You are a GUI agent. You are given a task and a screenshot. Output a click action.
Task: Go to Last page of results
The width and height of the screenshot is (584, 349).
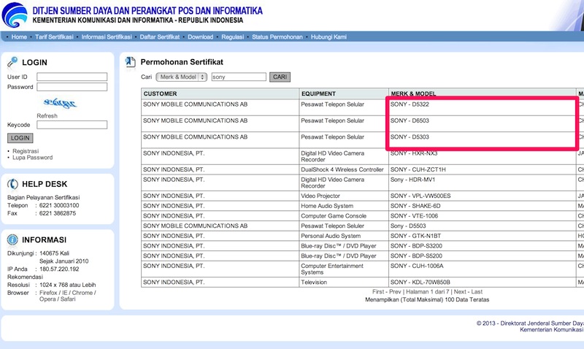(477, 292)
